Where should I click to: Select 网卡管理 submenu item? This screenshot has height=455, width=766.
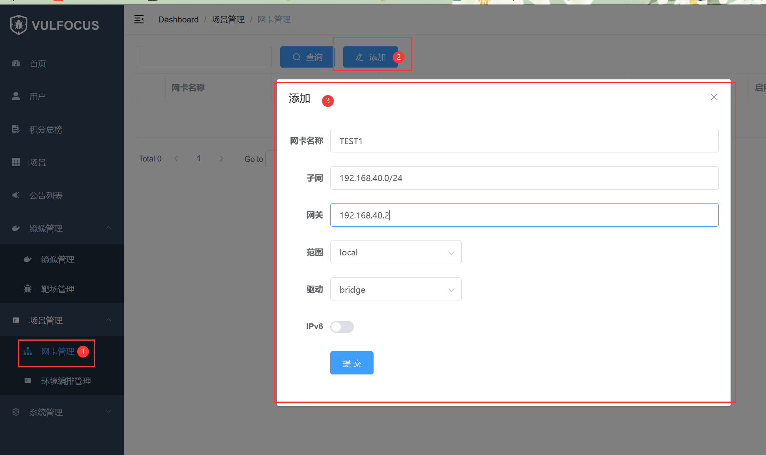point(62,351)
